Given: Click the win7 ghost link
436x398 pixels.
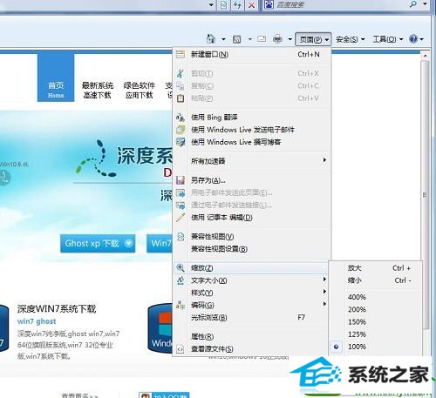Looking at the screenshot, I should 37,321.
